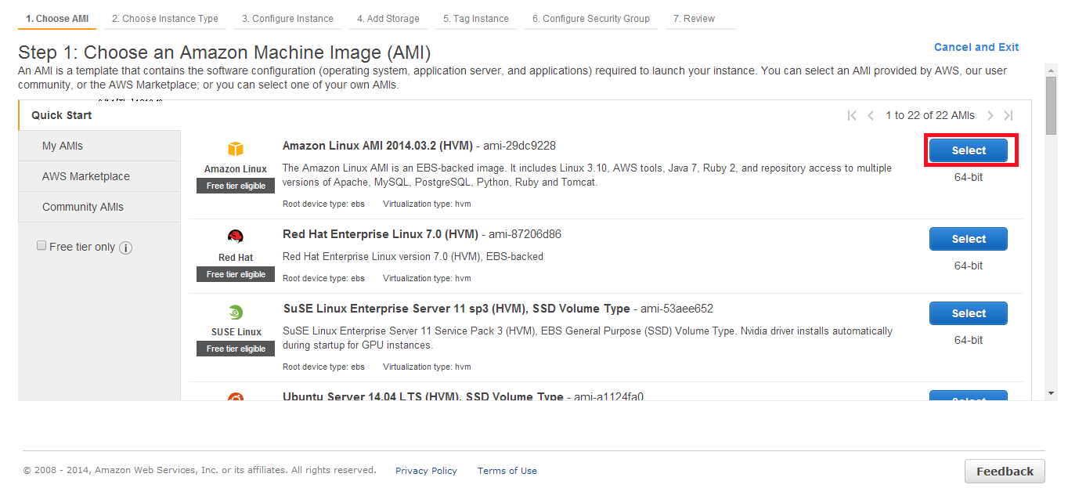Image resolution: width=1068 pixels, height=488 pixels.
Task: Open the Terms of Use link
Action: 507,471
